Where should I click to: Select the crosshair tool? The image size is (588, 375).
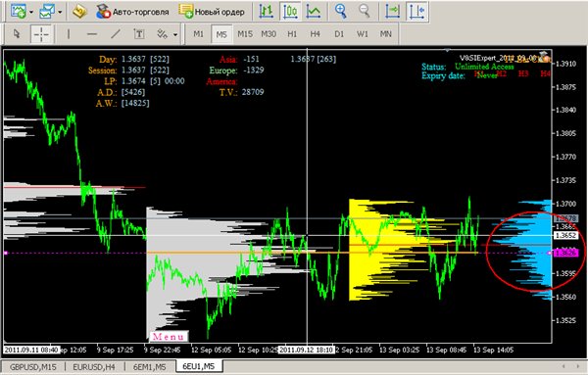click(41, 34)
